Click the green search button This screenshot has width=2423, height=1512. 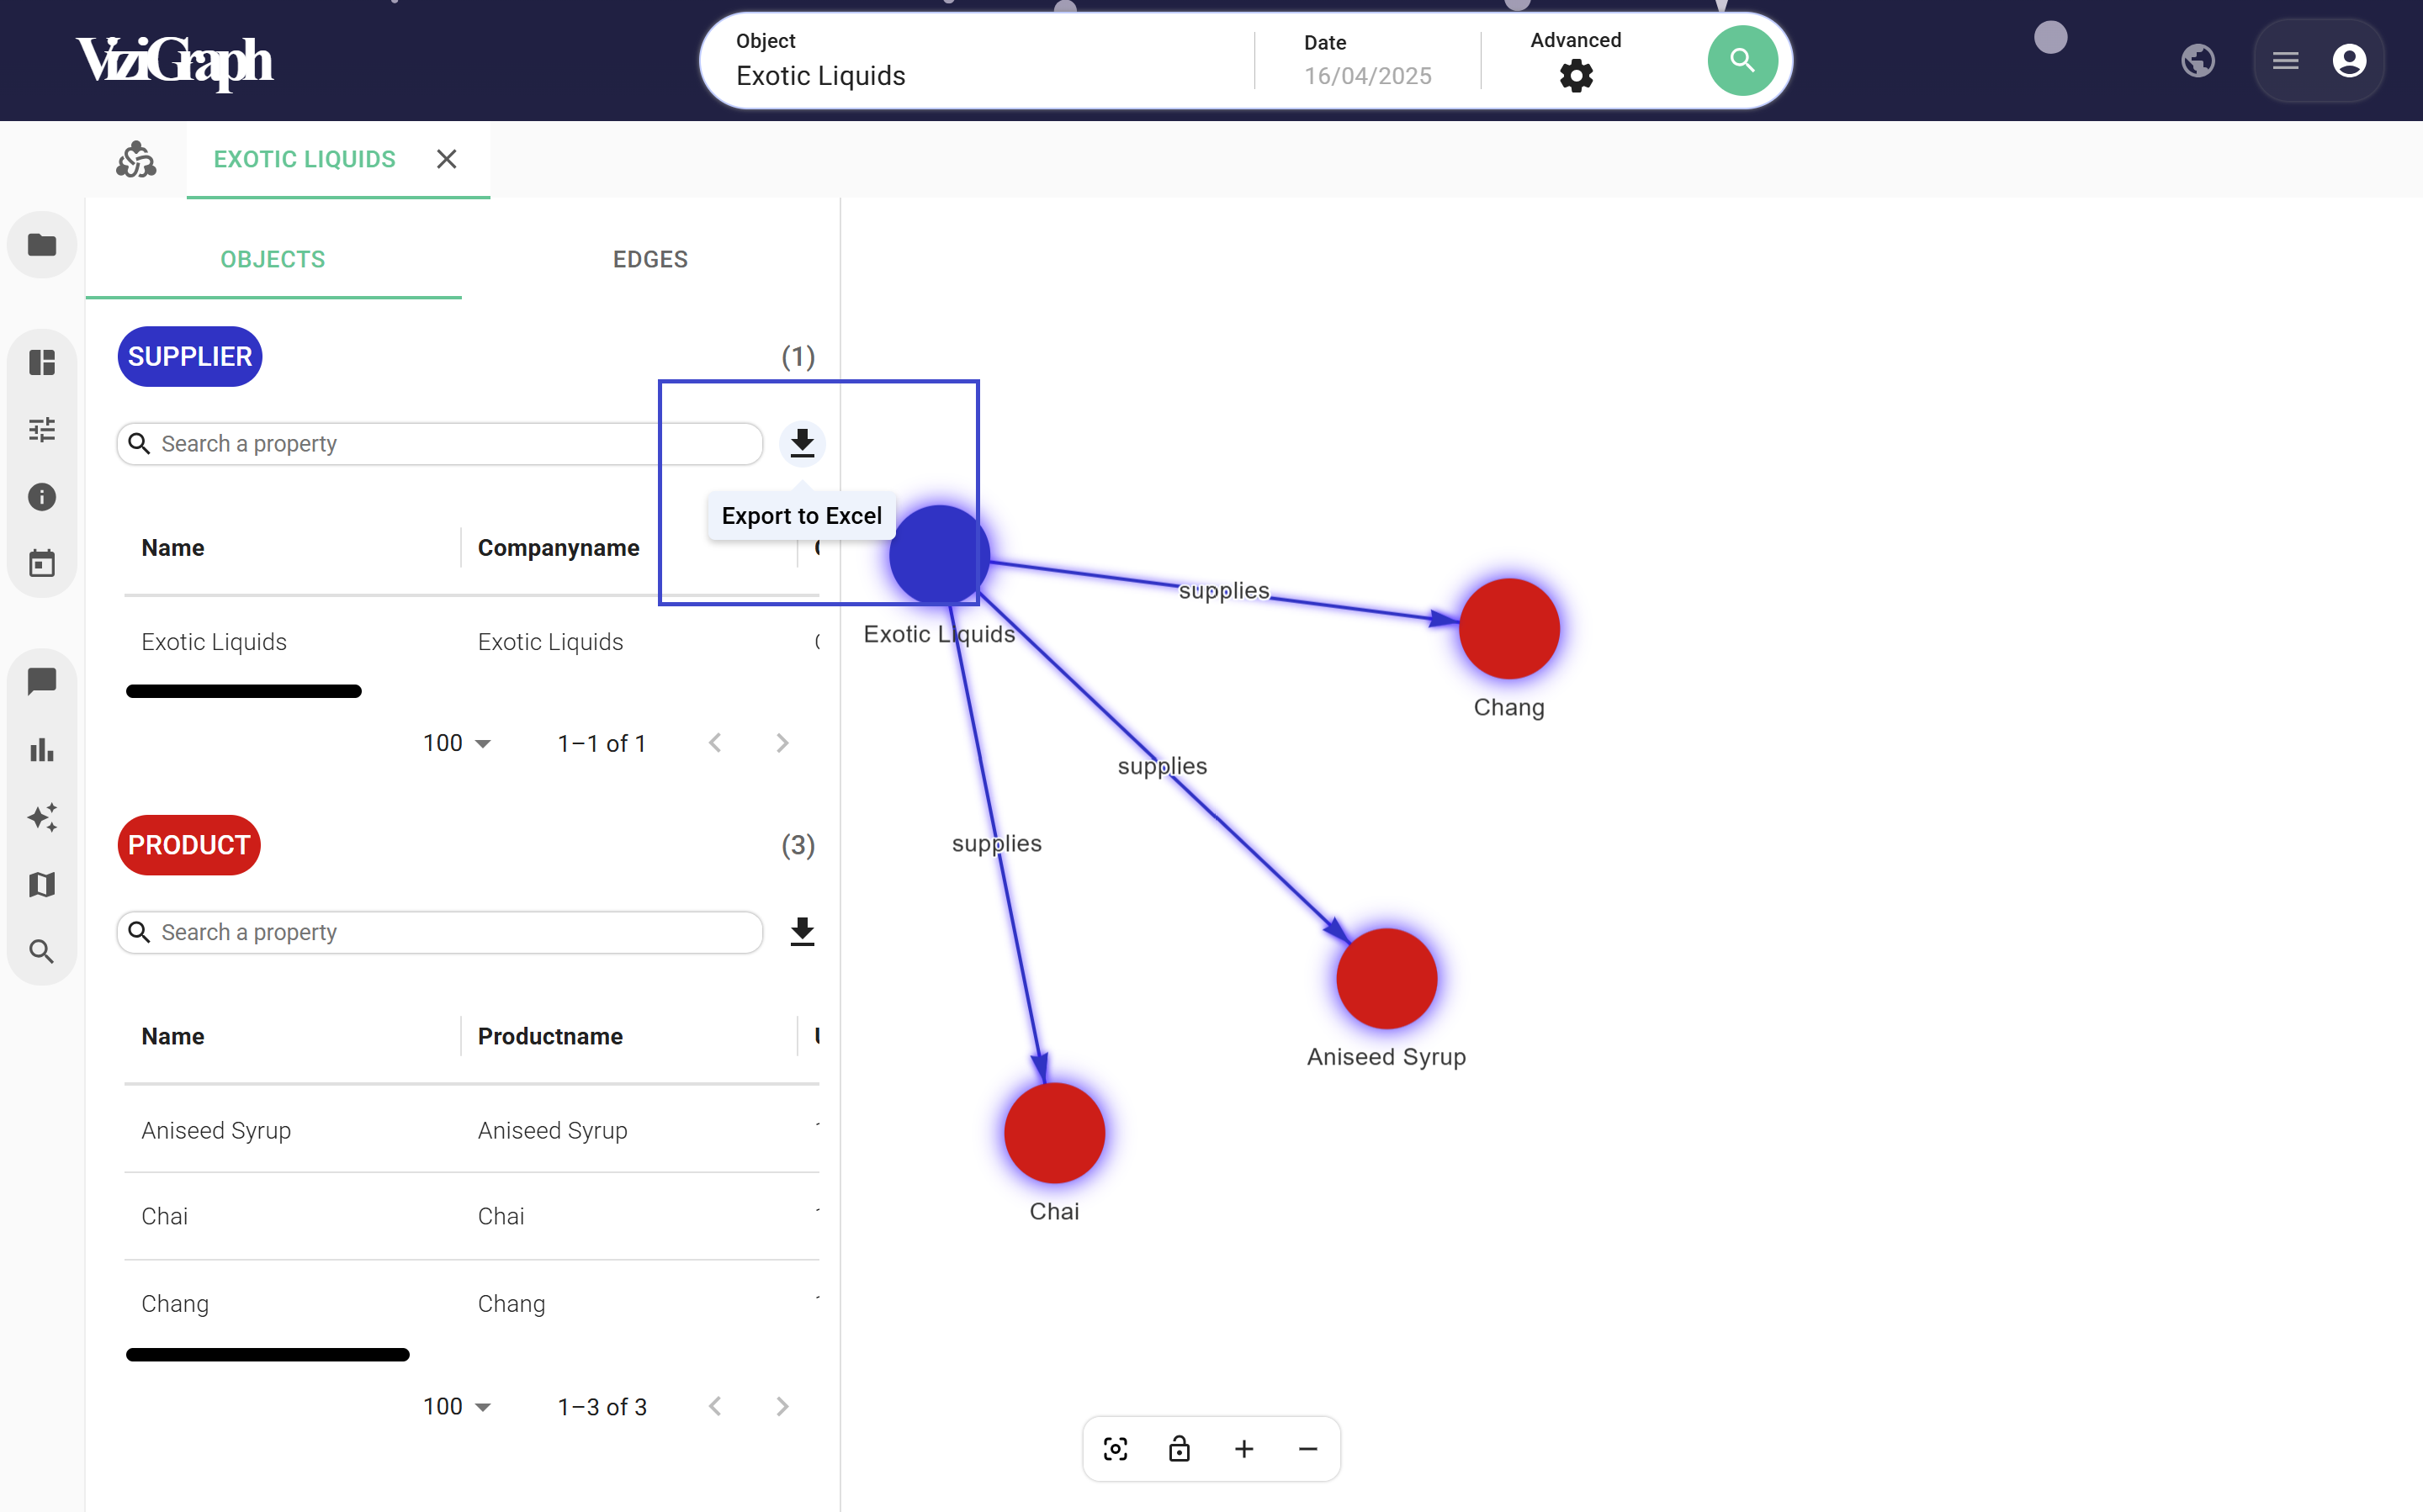click(x=1741, y=61)
